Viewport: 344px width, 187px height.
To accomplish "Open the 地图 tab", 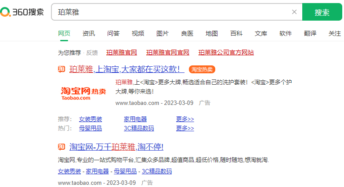I will pos(211,33).
